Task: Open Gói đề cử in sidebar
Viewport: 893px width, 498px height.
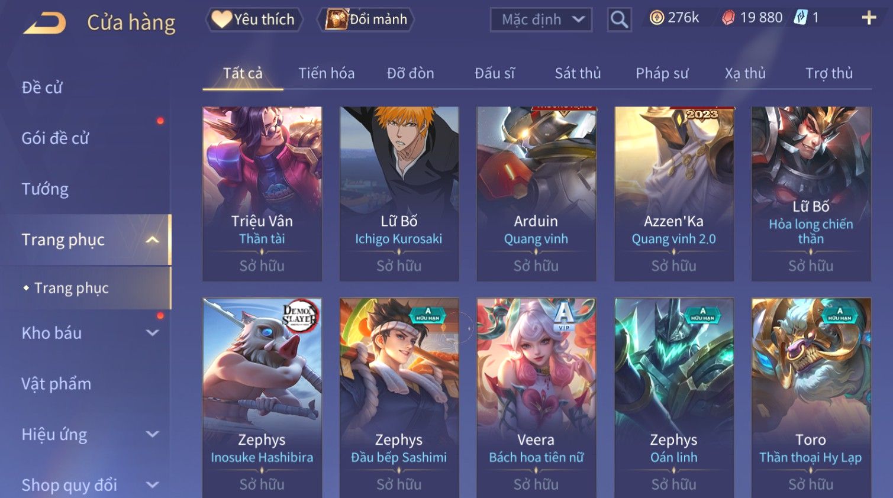Action: coord(55,138)
